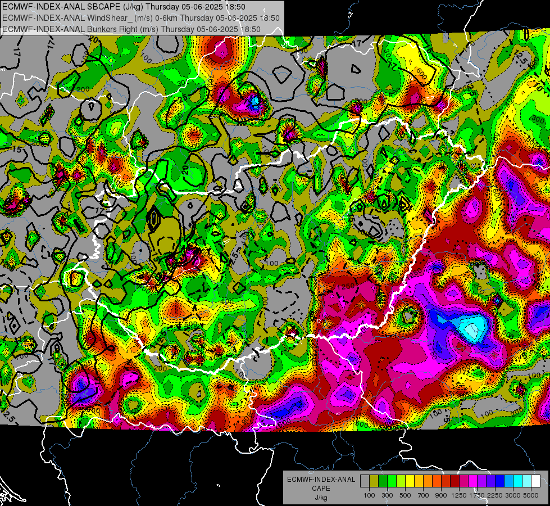The height and width of the screenshot is (506, 550).
Task: Click the Bunkers Right title line
Action: point(131,29)
